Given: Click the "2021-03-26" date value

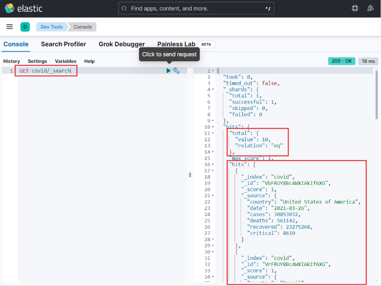Looking at the screenshot, I should pos(289,208).
